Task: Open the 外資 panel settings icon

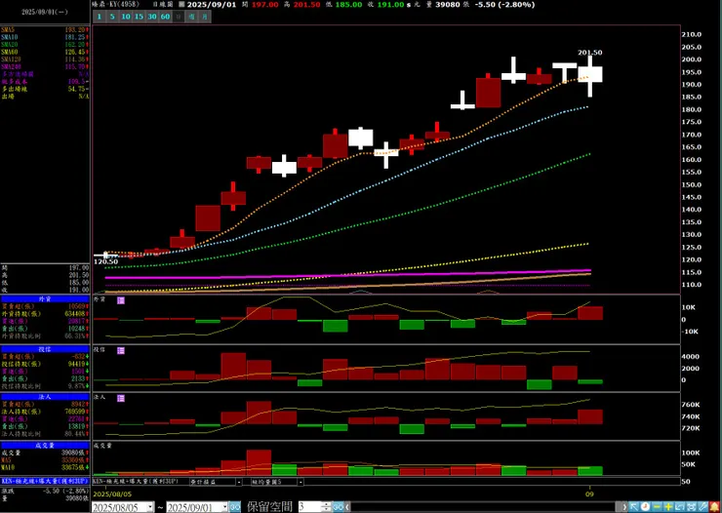Action: tap(121, 300)
